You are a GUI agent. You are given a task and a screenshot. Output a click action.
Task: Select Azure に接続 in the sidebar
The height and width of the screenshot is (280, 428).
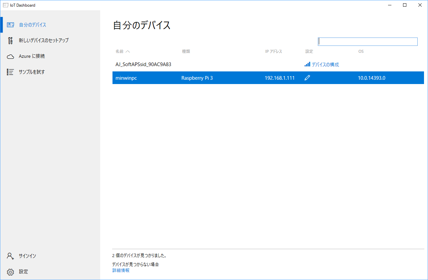[32, 56]
